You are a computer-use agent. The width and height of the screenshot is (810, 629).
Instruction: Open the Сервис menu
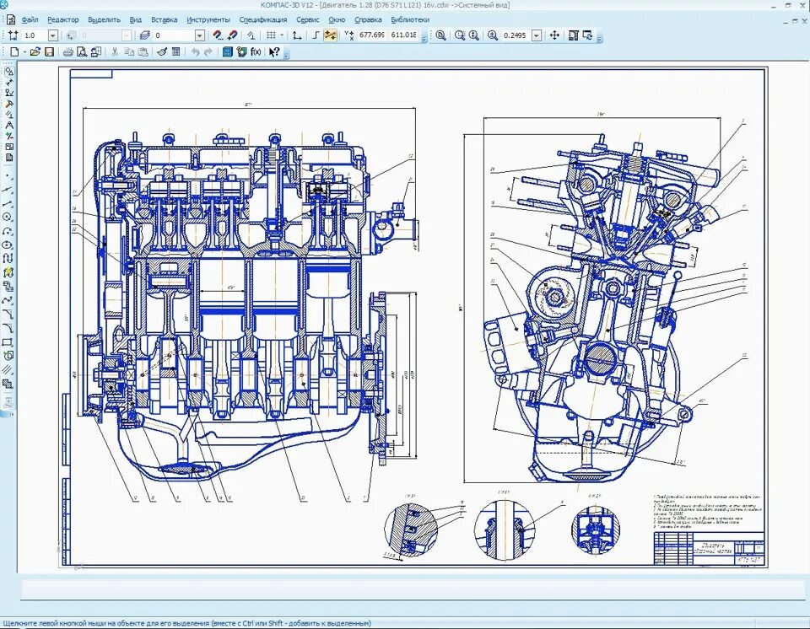pos(308,20)
